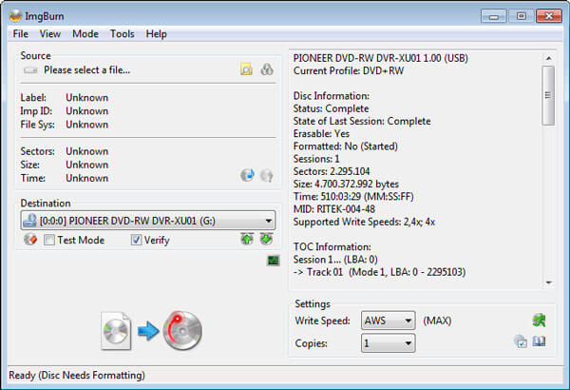Open the small green graph monitor icon
This screenshot has width=570, height=390.
coord(273,260)
